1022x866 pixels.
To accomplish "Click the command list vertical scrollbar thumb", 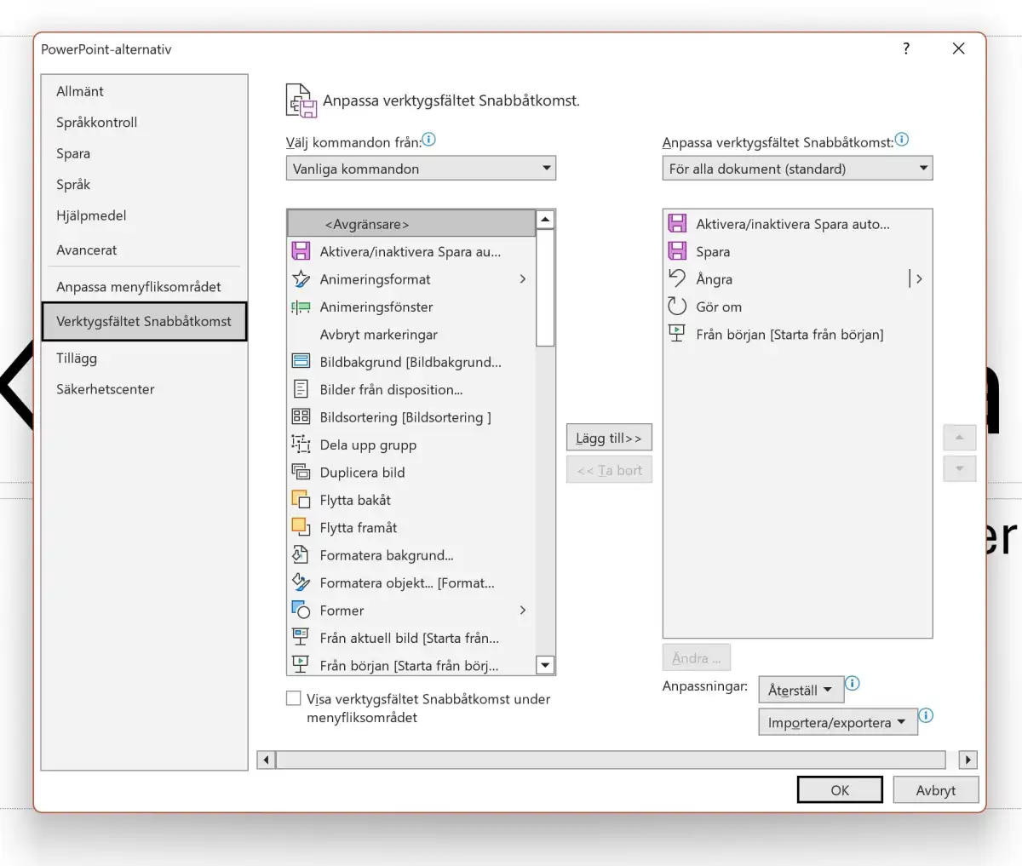I will pyautogui.click(x=545, y=288).
